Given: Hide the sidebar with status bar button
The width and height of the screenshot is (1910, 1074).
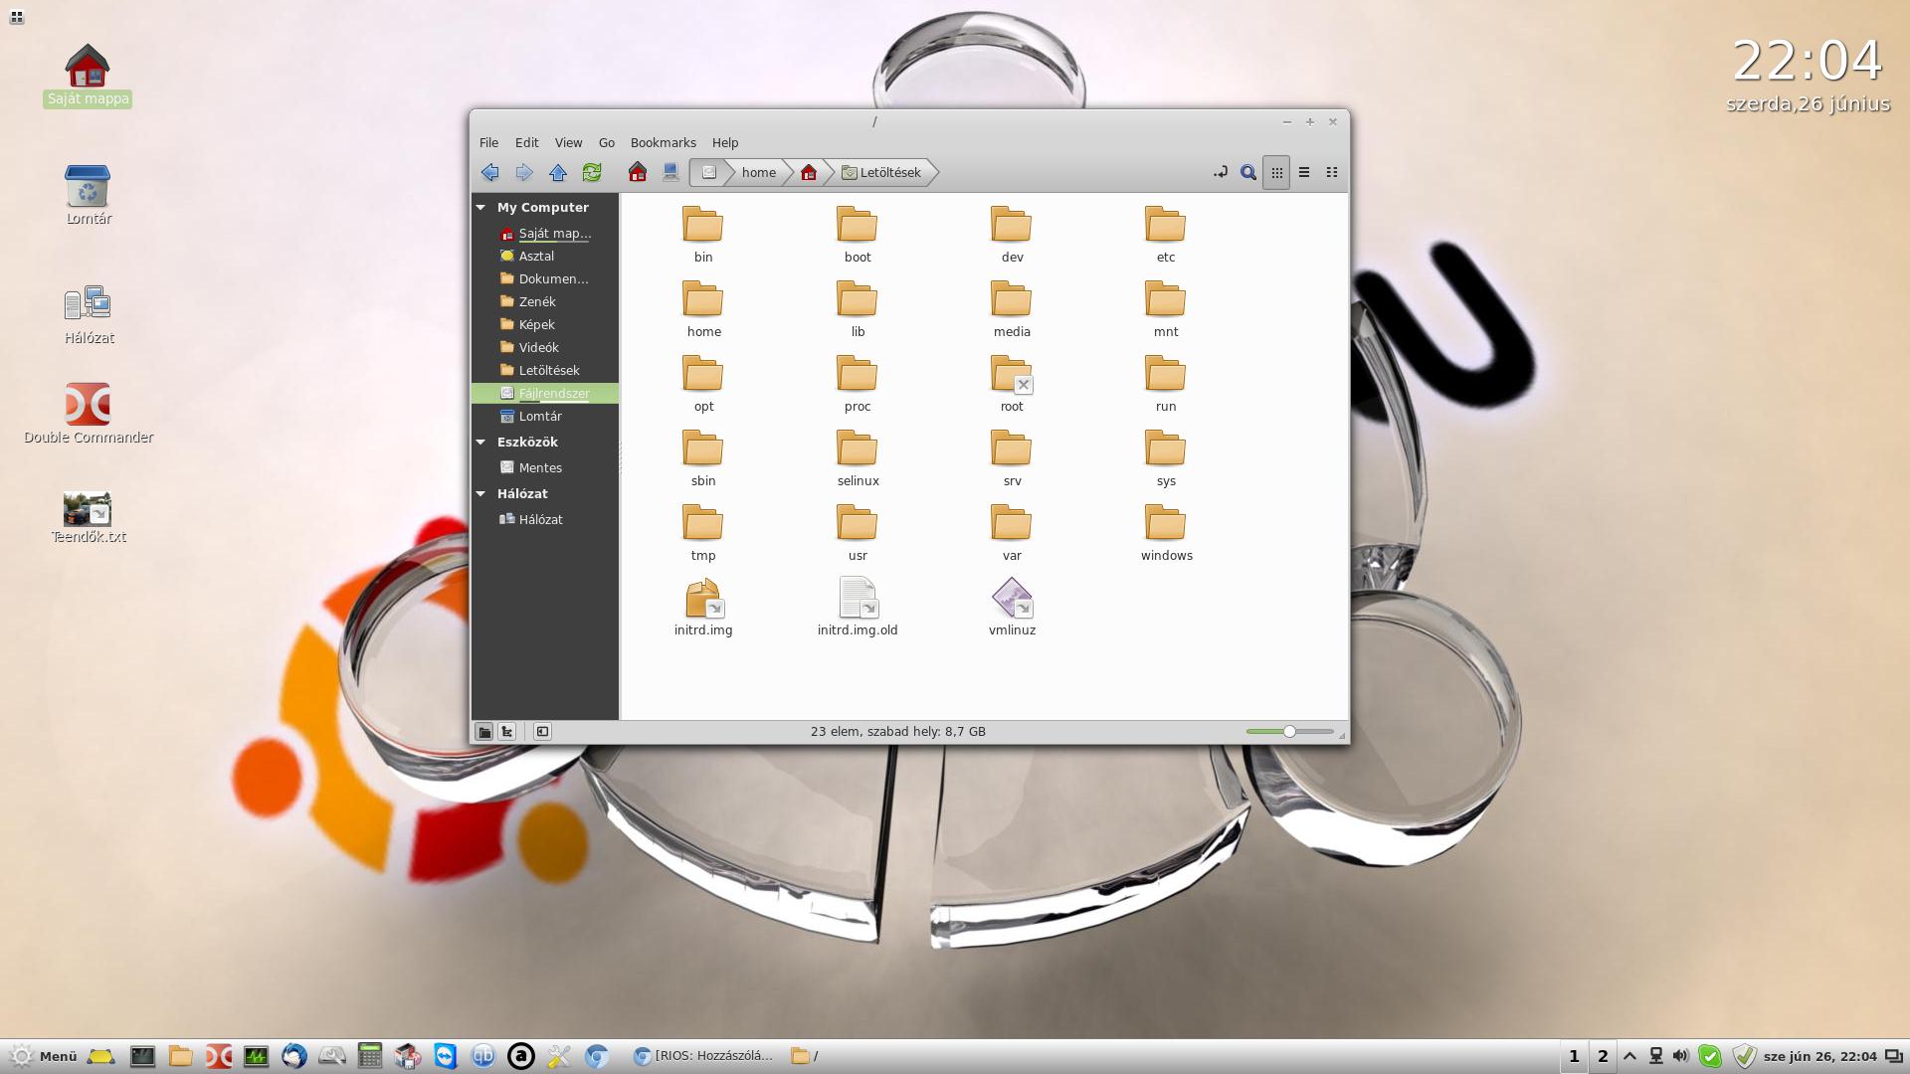Looking at the screenshot, I should point(542,732).
